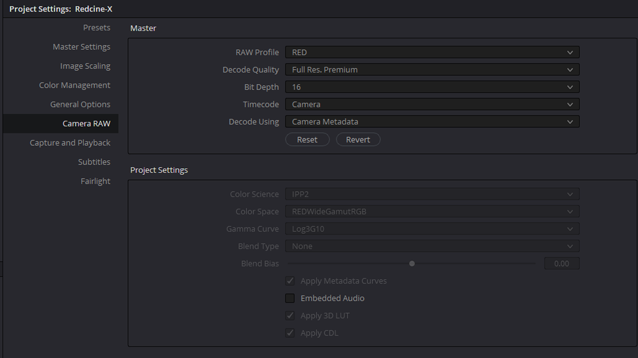The width and height of the screenshot is (638, 358).
Task: Go to Subtitles settings
Action: (94, 162)
